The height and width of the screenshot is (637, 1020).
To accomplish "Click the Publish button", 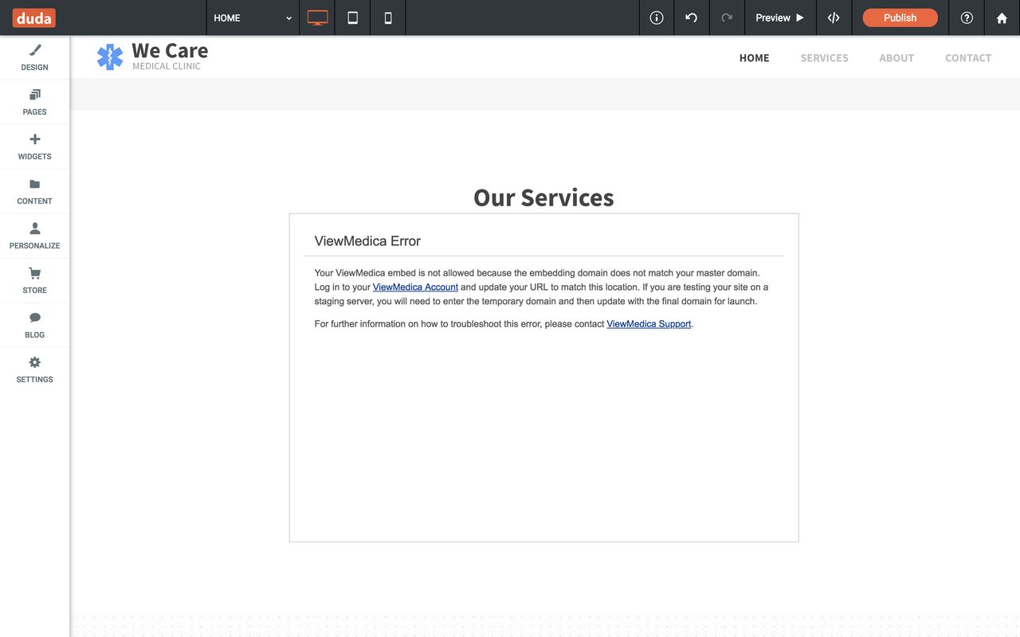I will tap(899, 17).
